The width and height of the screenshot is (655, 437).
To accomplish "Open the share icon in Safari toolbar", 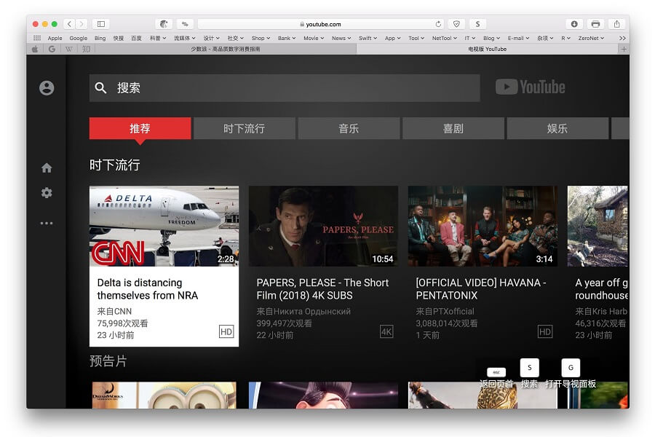I will (617, 24).
